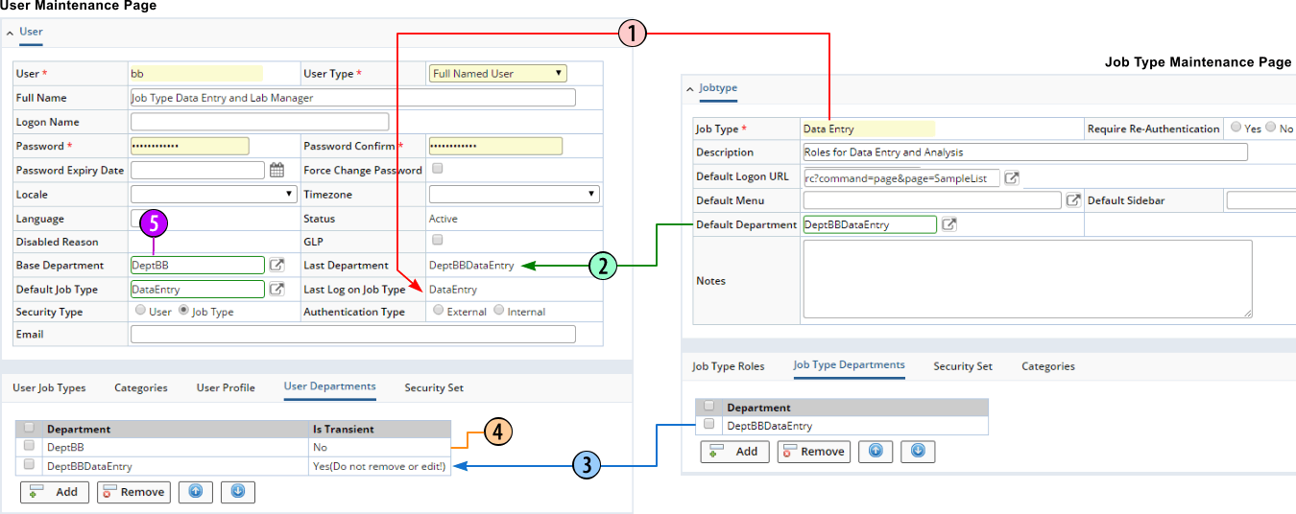
Task: Focus the Password field
Action: (x=189, y=146)
